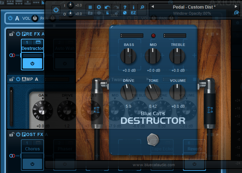Click the window opacity knob icon

pos(236,13)
